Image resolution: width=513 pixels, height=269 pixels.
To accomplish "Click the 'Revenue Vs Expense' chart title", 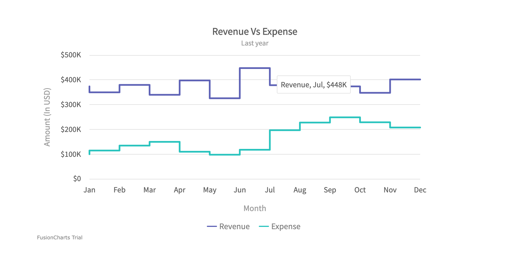I will (255, 32).
